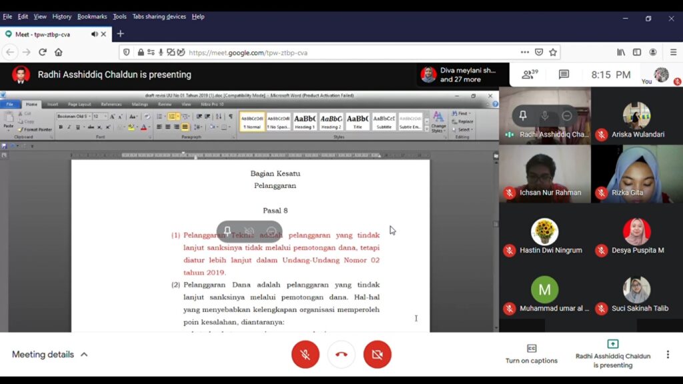The height and width of the screenshot is (384, 683).
Task: Go to the Firefox home page
Action: point(59,52)
